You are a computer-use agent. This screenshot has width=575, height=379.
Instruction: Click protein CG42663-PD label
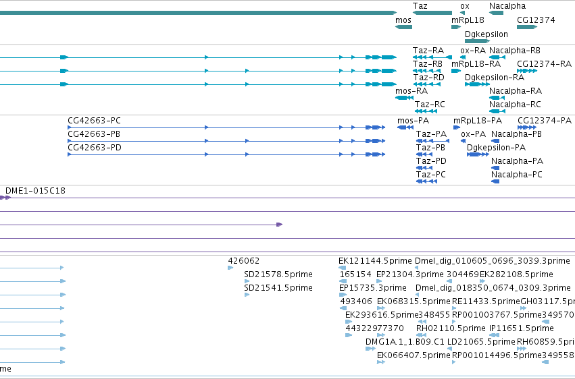[94, 148]
